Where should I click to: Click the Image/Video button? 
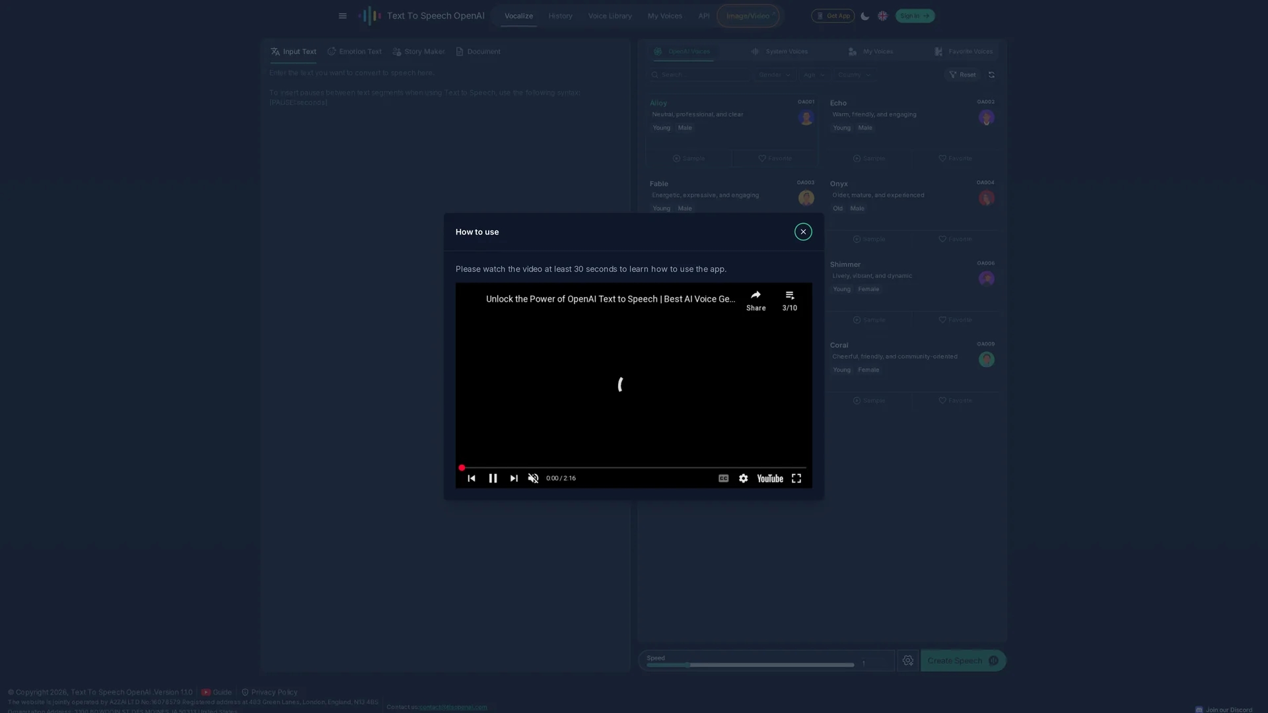pos(748,16)
